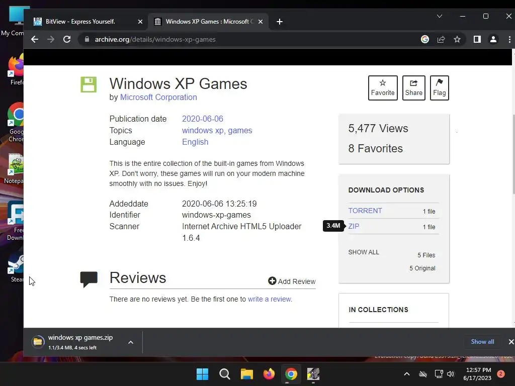Click SHOW ALL download files
515x386 pixels.
click(364, 252)
